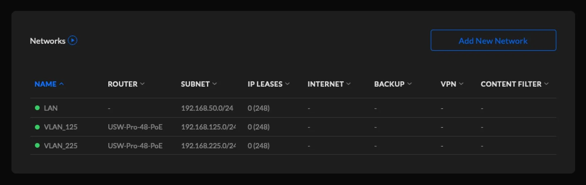Click the green status dot for LAN
586x185 pixels.
(x=37, y=108)
